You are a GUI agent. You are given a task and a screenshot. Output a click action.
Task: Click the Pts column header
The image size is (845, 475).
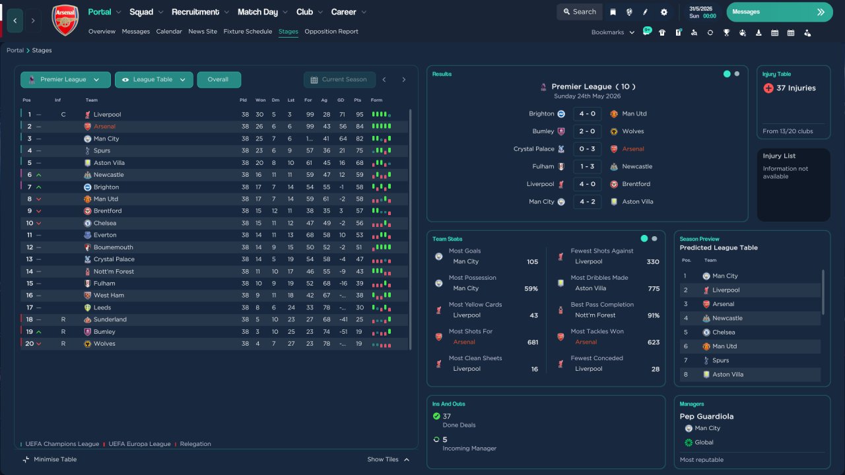pos(357,100)
